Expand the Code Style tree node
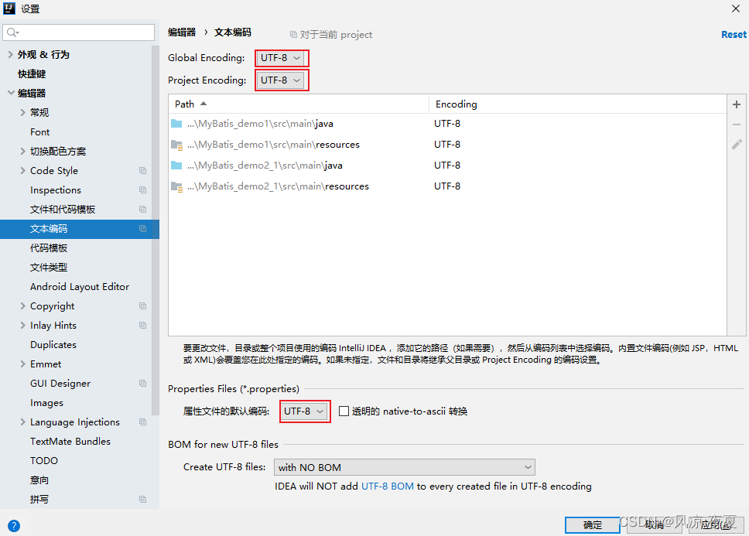This screenshot has width=749, height=536. [22, 170]
